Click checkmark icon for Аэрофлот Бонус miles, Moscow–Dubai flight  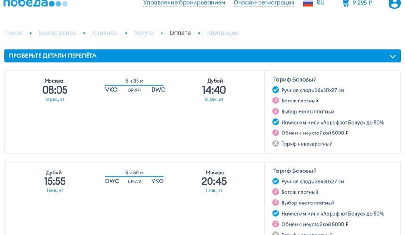(275, 122)
